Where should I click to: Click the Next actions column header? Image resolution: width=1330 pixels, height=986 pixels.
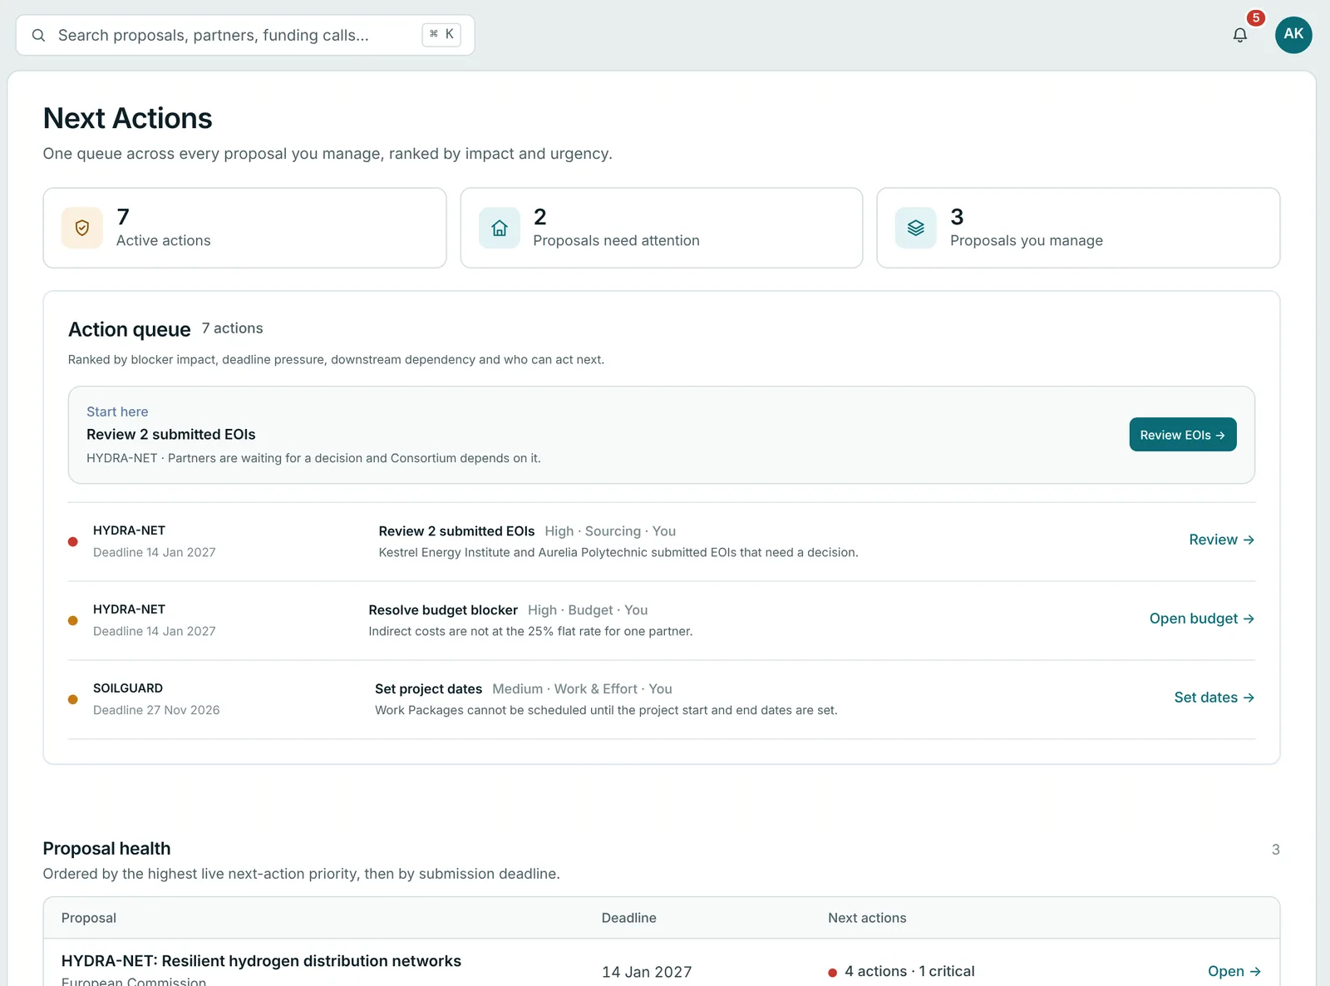(x=867, y=918)
